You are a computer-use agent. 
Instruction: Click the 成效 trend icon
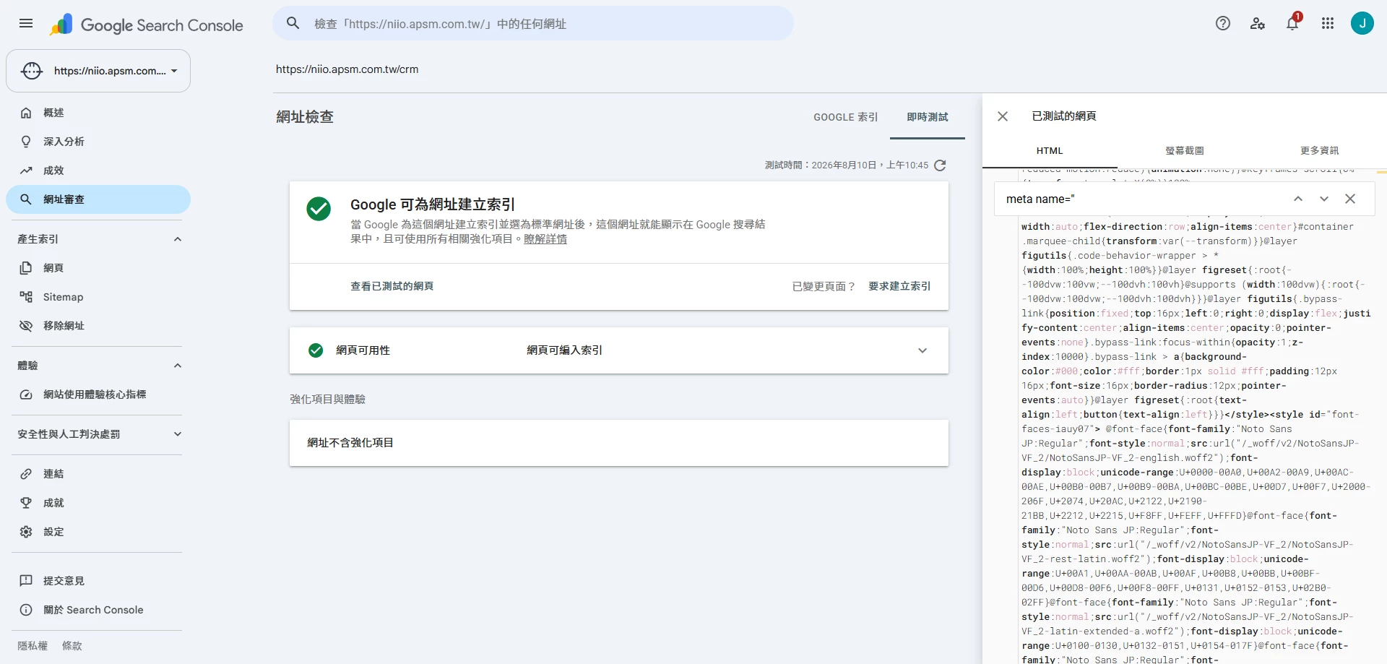tap(26, 171)
